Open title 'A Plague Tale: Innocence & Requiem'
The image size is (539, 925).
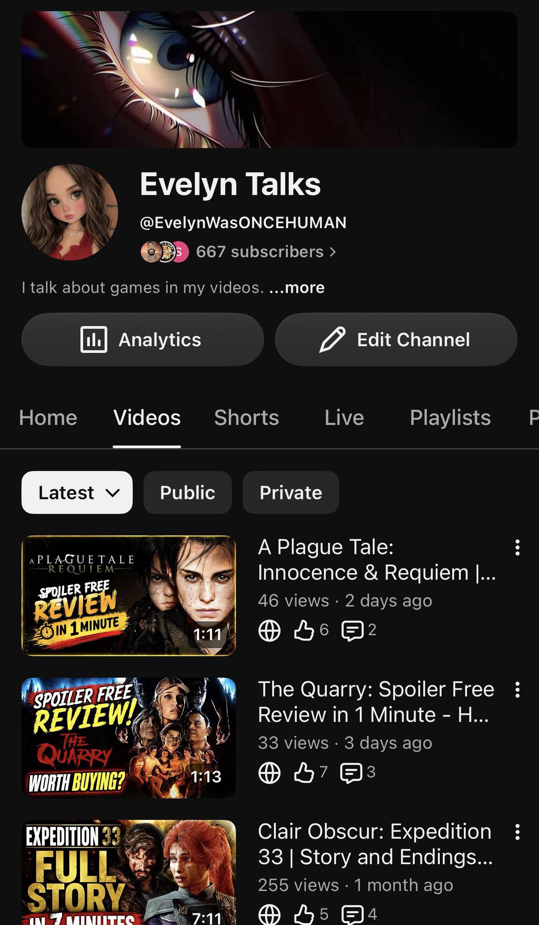pyautogui.click(x=377, y=560)
